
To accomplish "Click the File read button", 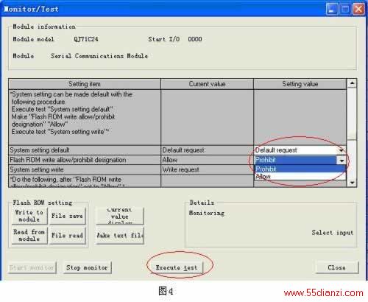I will point(67,235).
